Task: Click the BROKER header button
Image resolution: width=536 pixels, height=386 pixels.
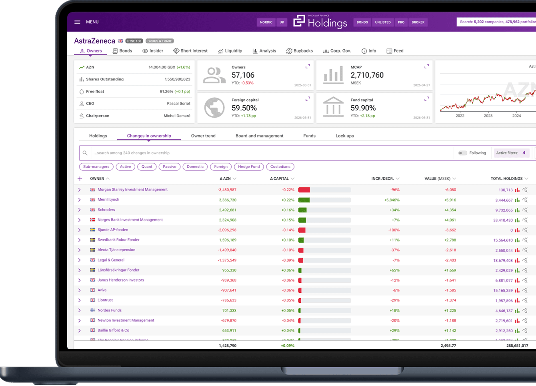Action: coord(418,22)
